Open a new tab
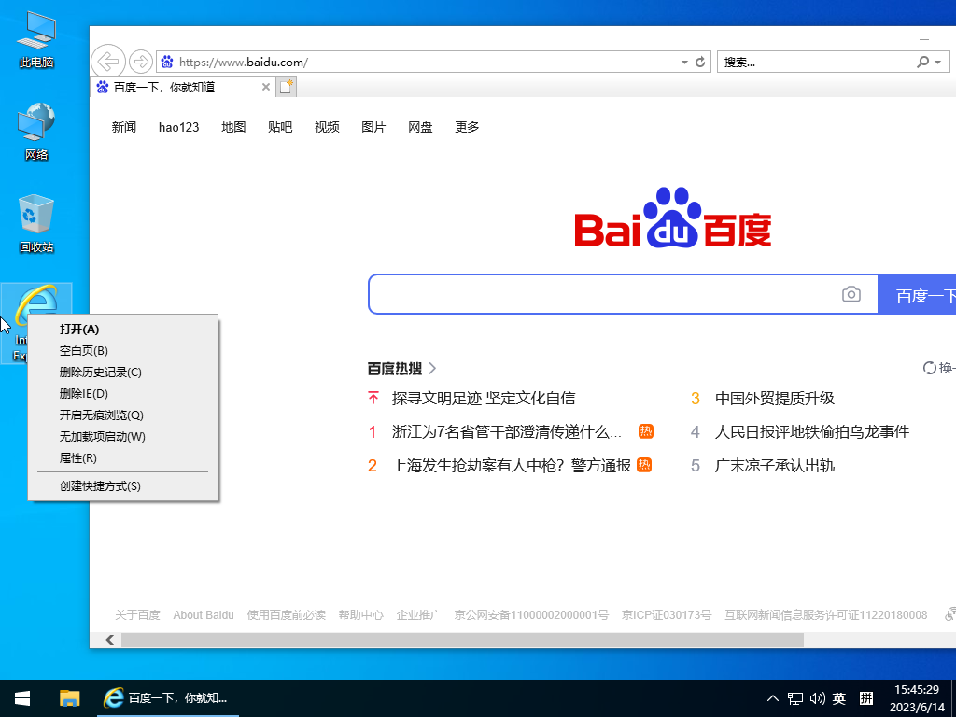956x717 pixels. [286, 87]
